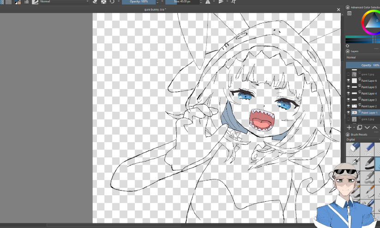
Task: Click the Layers docker lock icon
Action: point(348,51)
